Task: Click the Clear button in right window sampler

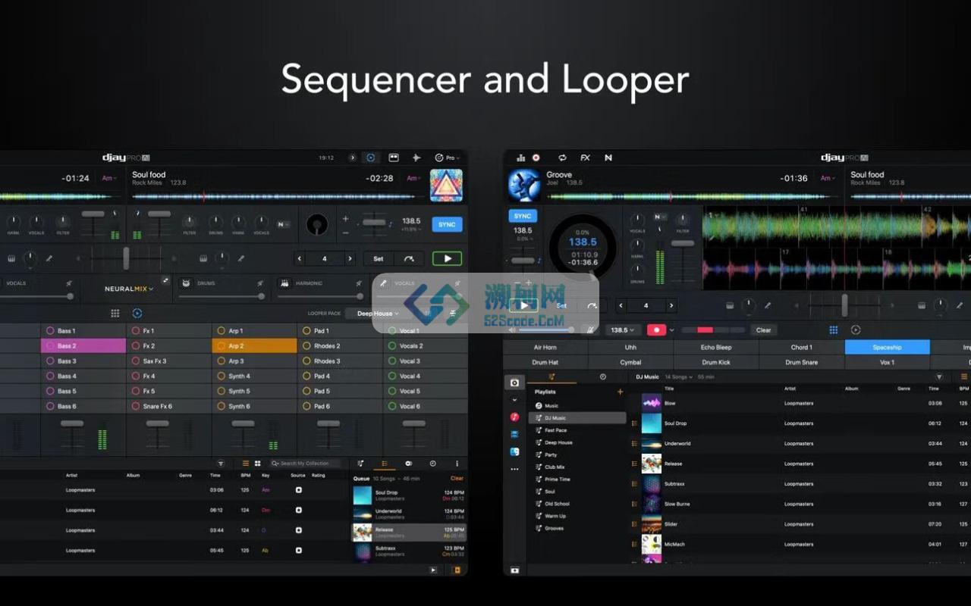Action: pyautogui.click(x=763, y=330)
